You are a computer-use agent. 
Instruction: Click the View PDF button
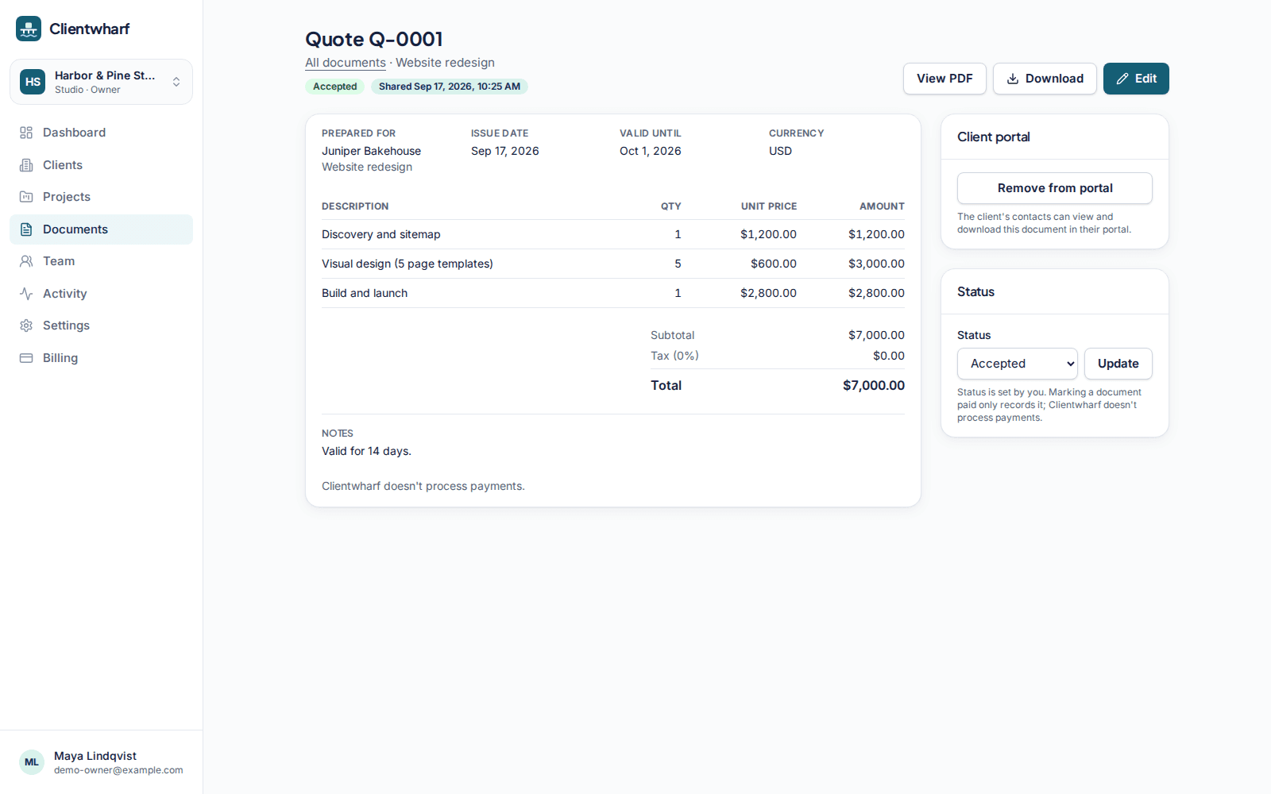pos(945,79)
